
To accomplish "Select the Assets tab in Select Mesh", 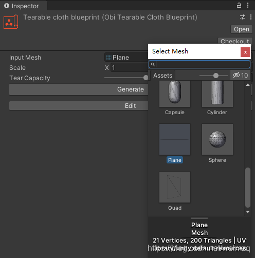I will (162, 76).
